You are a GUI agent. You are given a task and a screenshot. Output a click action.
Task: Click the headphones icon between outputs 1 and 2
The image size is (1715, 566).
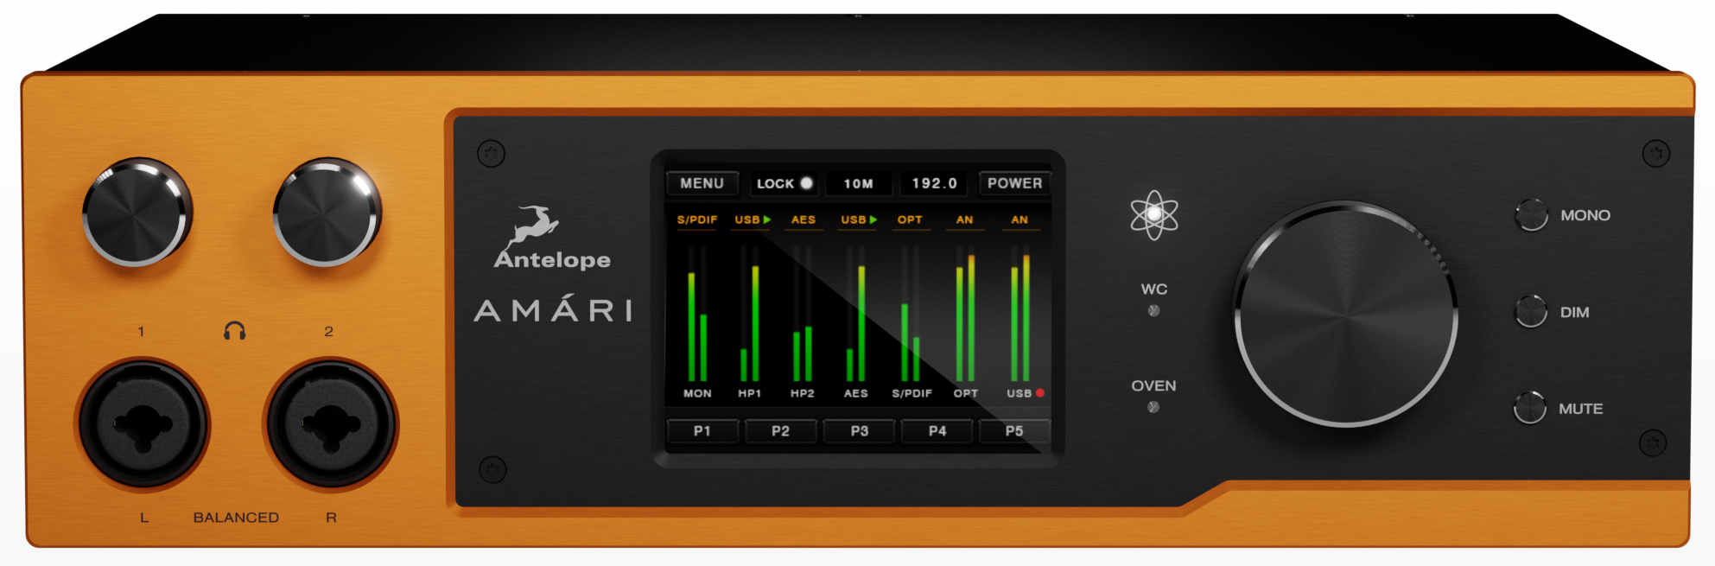tap(234, 330)
